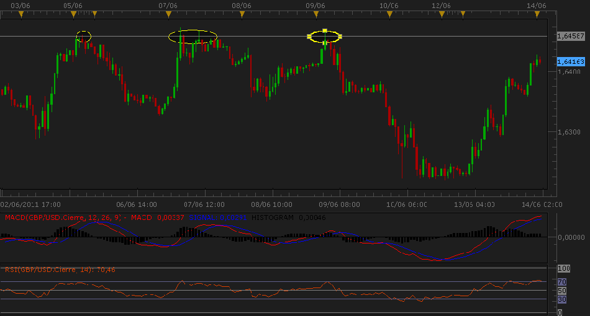Click the timeline marker below the 03/06 label

pyautogui.click(x=21, y=14)
